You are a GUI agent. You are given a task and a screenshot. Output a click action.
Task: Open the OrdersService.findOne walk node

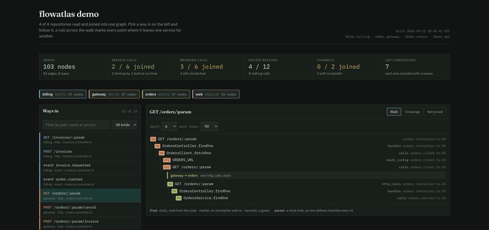coord(206,198)
